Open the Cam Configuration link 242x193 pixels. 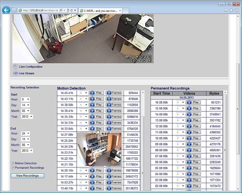pos(31,66)
